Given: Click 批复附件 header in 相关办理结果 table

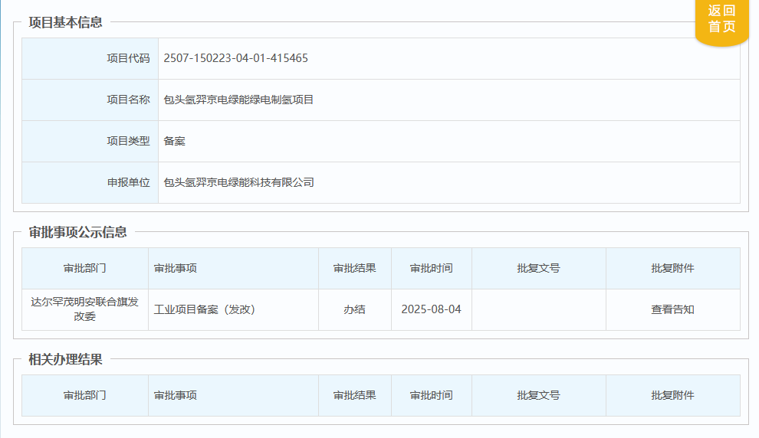Looking at the screenshot, I should (x=672, y=395).
